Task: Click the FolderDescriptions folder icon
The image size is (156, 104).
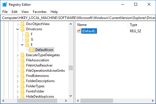Action: (22, 81)
